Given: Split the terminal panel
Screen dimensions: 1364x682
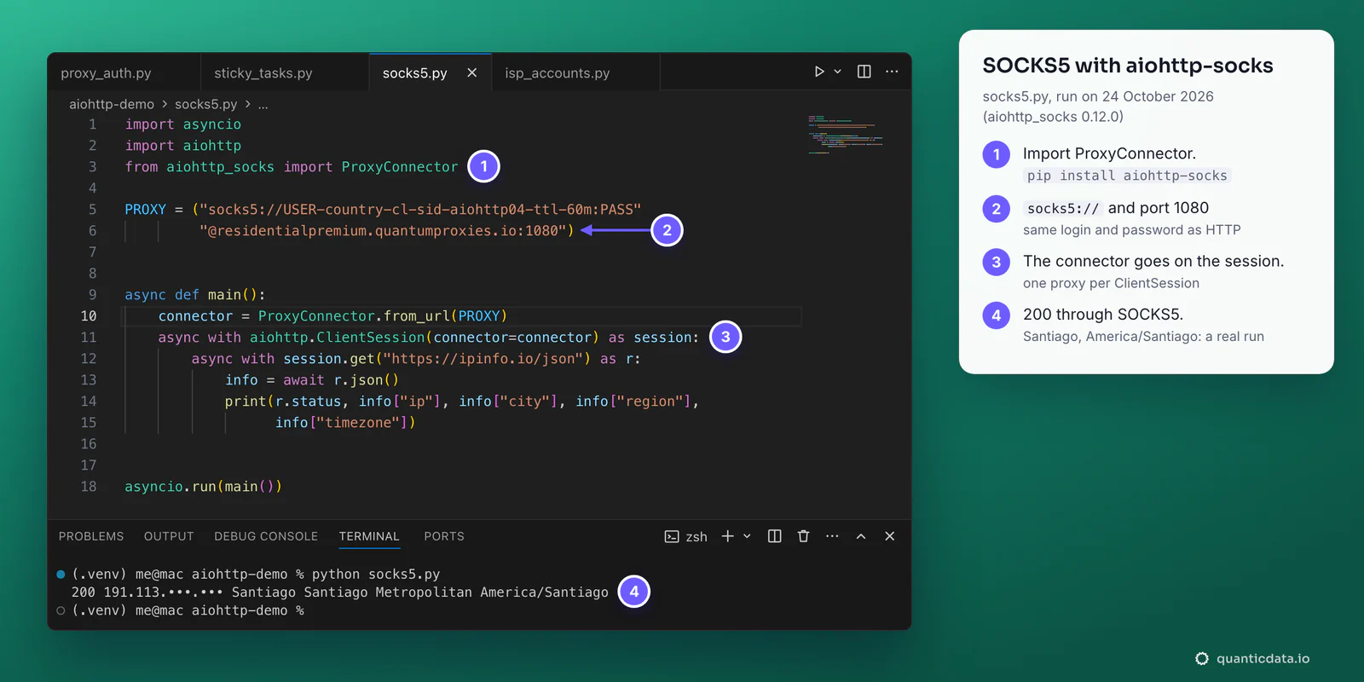Looking at the screenshot, I should point(775,536).
